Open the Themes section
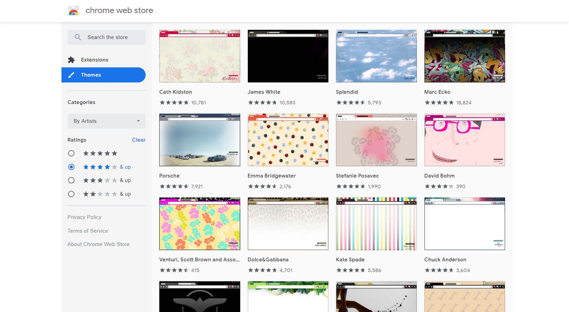569x312 pixels. (x=103, y=75)
